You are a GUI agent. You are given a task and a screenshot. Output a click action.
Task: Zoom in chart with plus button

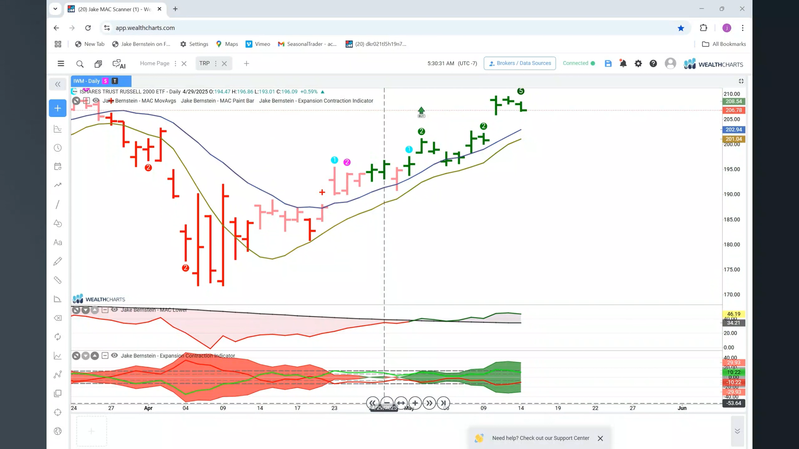pos(415,403)
